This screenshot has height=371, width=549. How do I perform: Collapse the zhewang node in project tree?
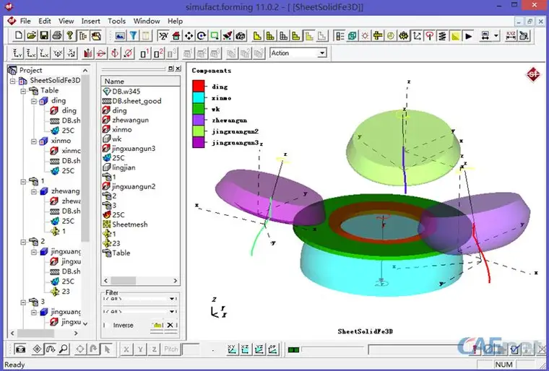pyautogui.click(x=34, y=192)
